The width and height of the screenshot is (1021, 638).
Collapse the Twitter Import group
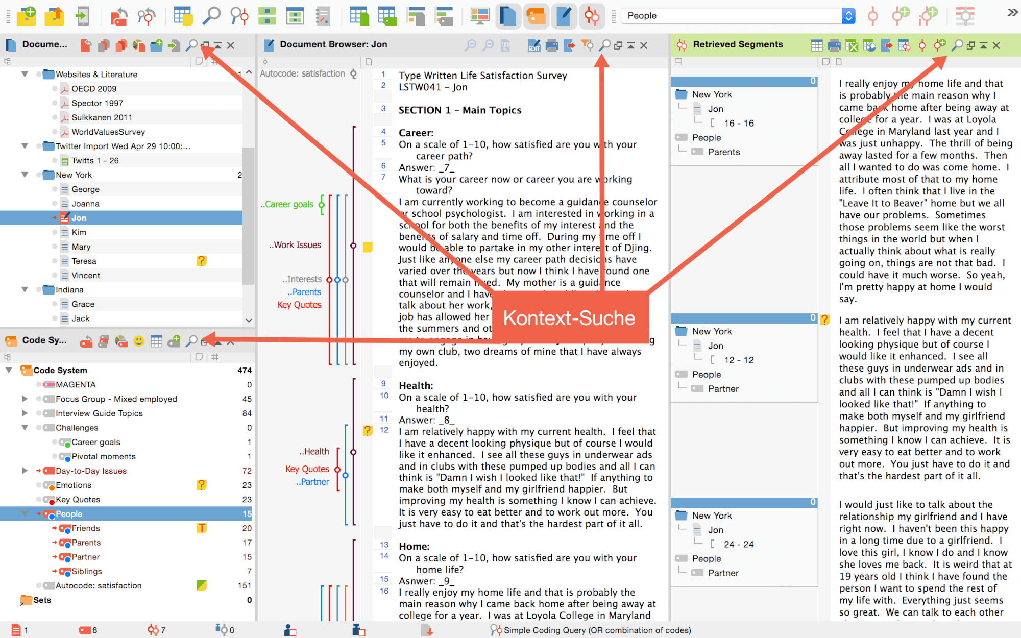[x=25, y=146]
